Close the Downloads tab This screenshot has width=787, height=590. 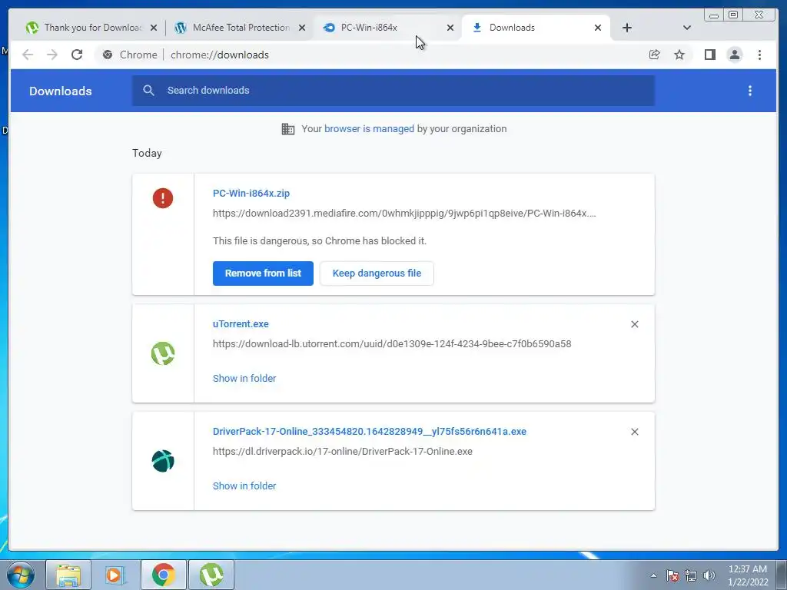pos(598,28)
